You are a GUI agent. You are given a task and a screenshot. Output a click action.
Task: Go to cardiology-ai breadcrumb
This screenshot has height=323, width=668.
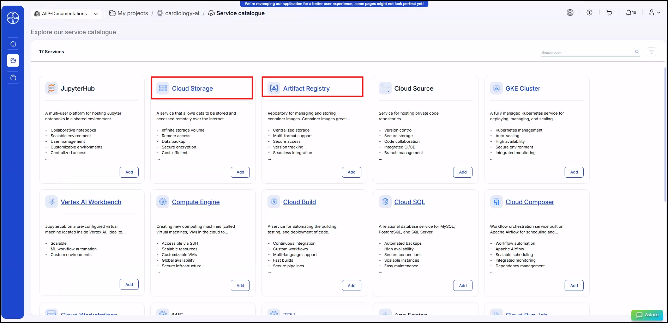tap(182, 13)
